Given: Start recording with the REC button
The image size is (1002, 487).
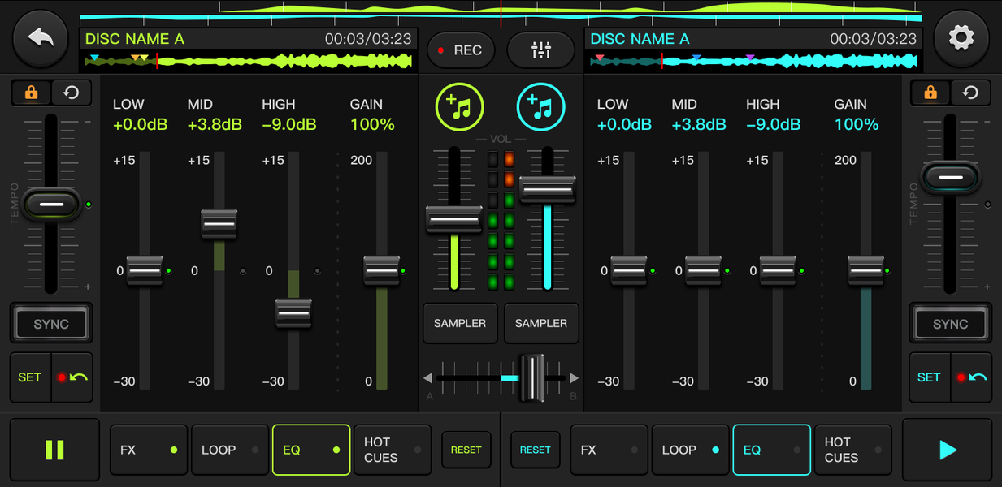Looking at the screenshot, I should tap(461, 50).
